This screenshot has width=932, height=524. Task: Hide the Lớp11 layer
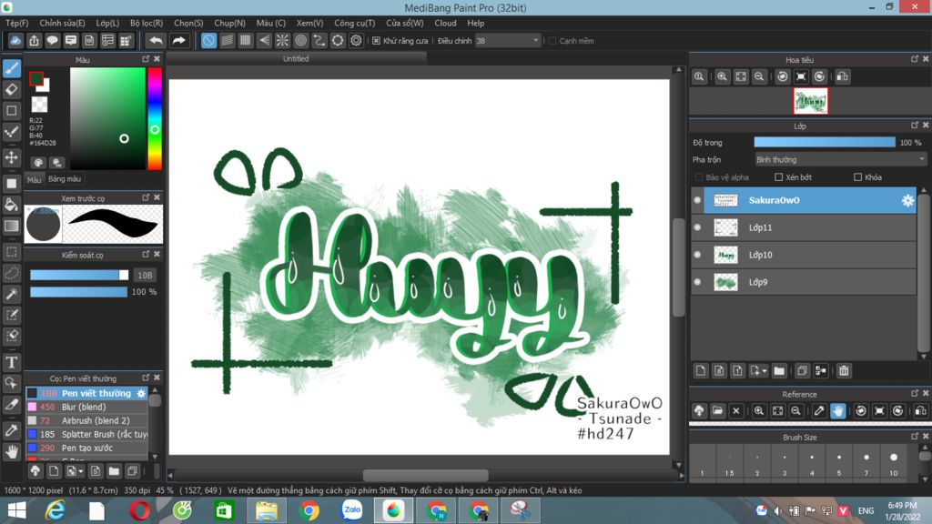click(x=698, y=227)
